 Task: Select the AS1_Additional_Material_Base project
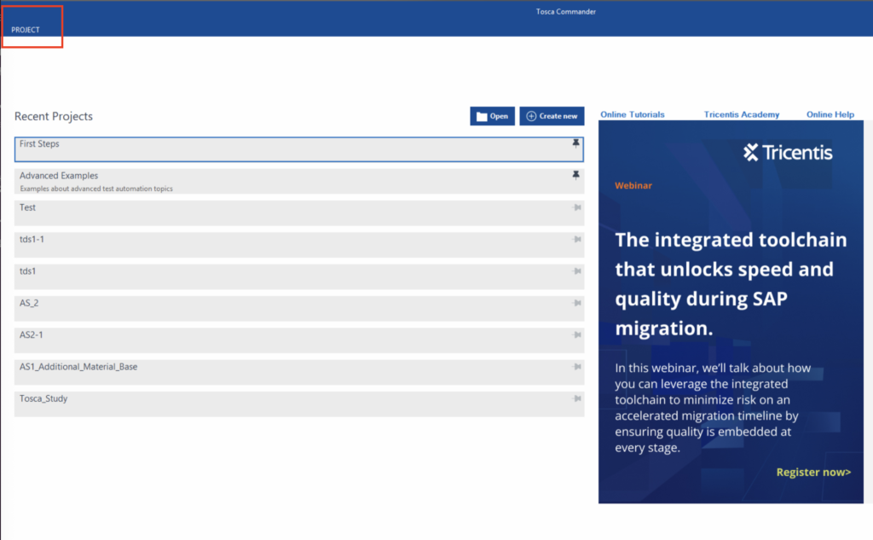pos(299,372)
